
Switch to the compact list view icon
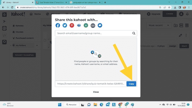pos(187,25)
